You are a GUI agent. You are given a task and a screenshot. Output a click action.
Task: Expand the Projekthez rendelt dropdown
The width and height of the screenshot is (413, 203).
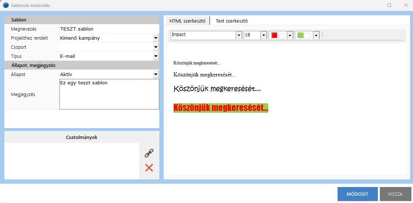pos(156,38)
